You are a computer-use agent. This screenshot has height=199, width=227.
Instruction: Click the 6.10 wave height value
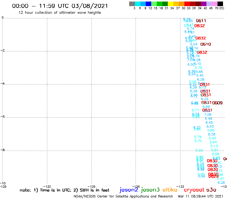pyautogui.click(x=198, y=64)
